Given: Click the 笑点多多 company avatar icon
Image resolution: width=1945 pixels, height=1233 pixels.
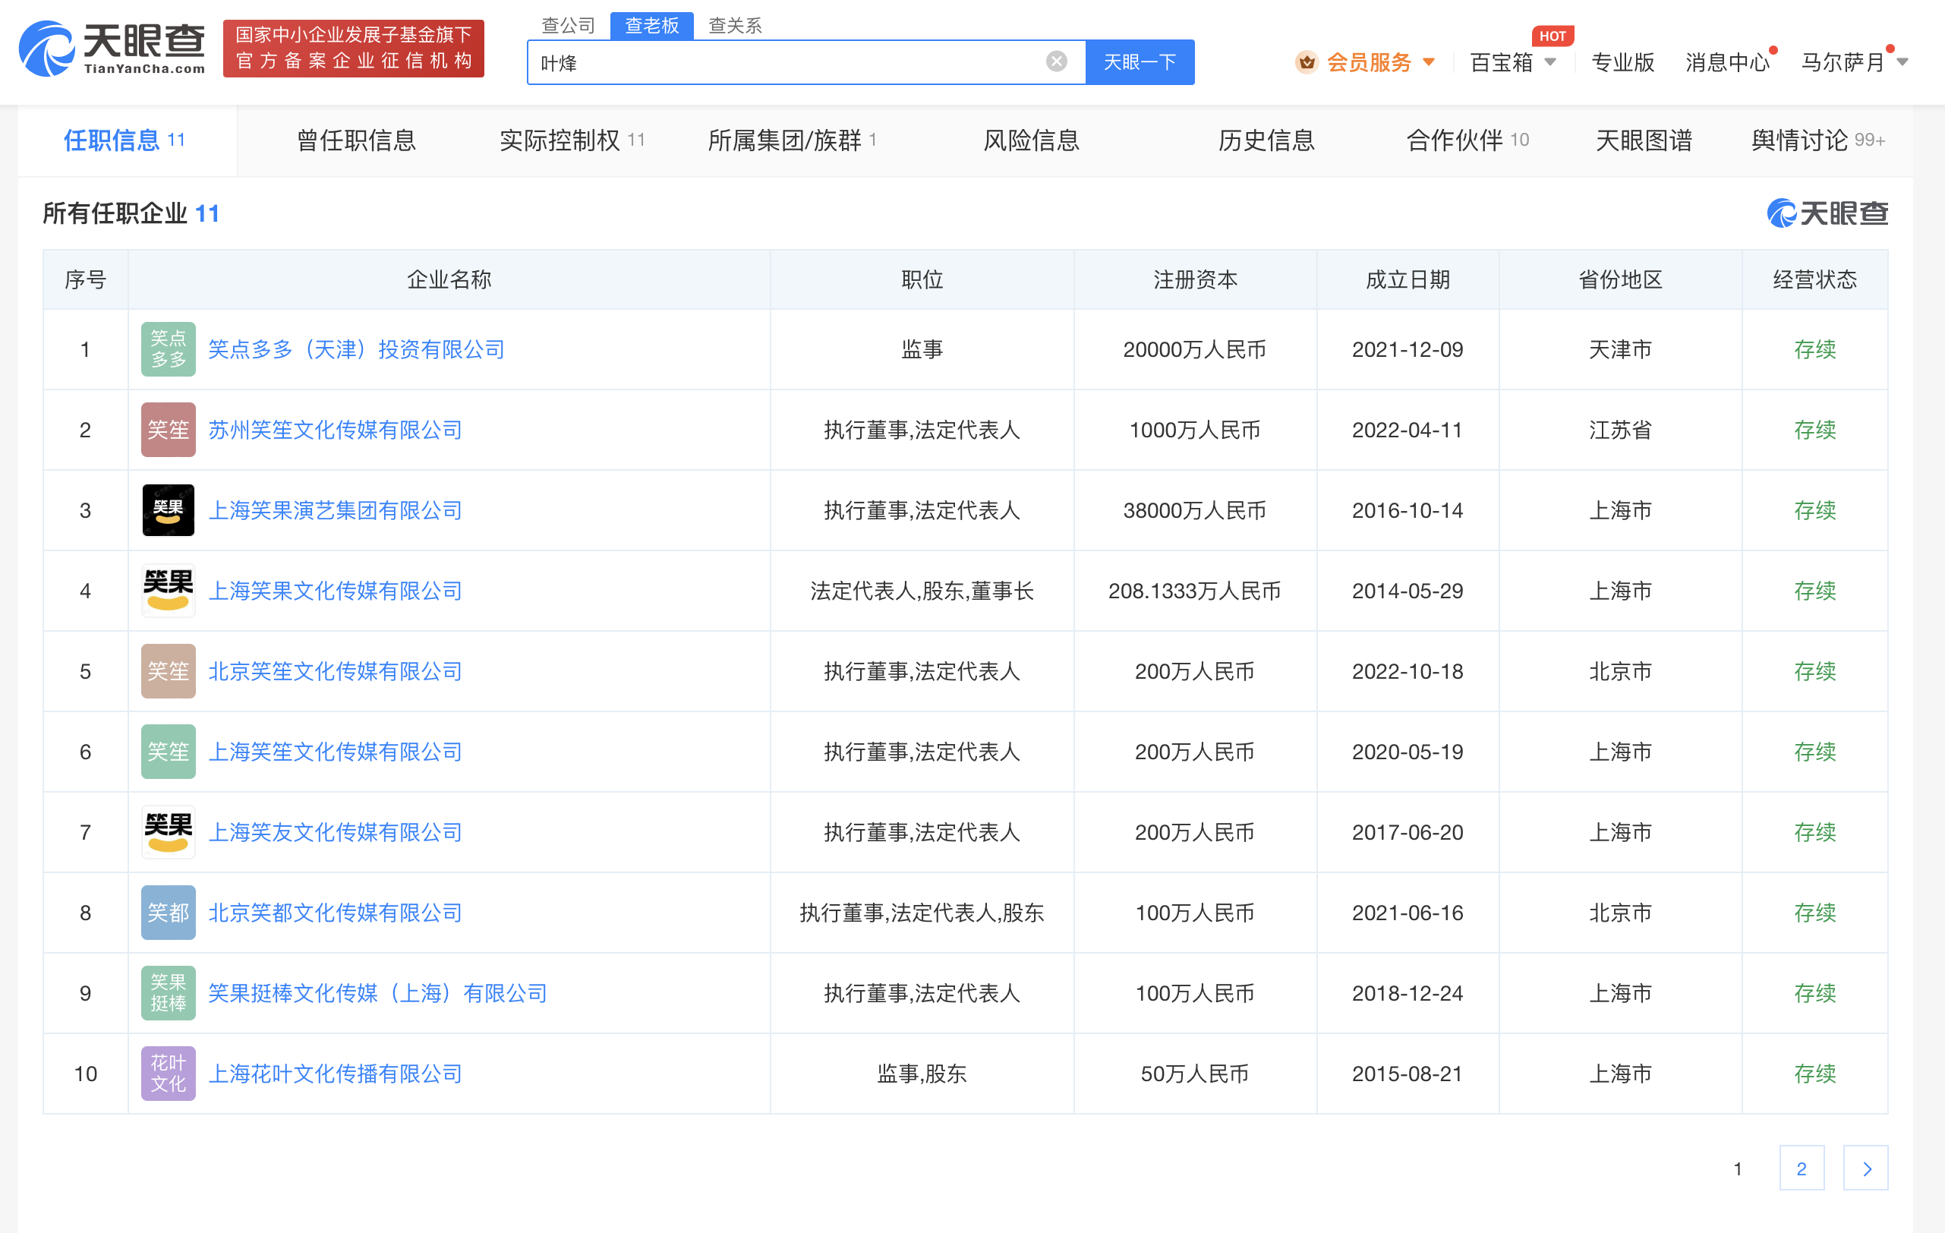Looking at the screenshot, I should 167,349.
